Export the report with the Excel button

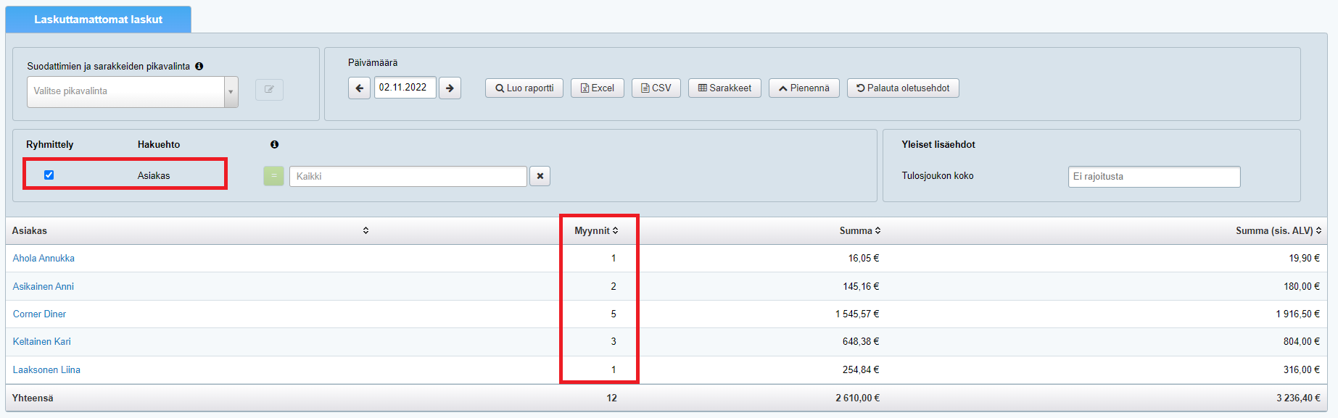pos(597,88)
